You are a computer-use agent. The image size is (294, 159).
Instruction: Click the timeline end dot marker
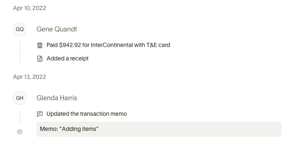tap(20, 132)
